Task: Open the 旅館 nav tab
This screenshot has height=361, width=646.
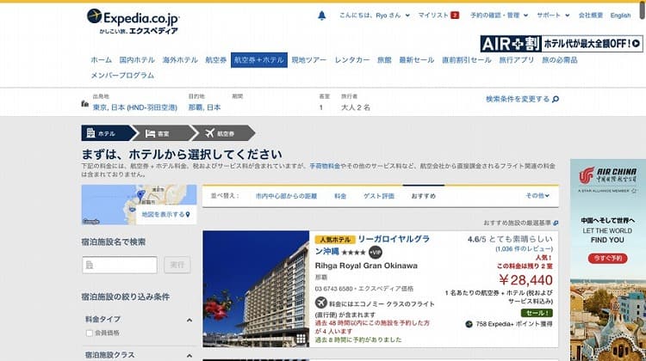Action: tap(384, 60)
